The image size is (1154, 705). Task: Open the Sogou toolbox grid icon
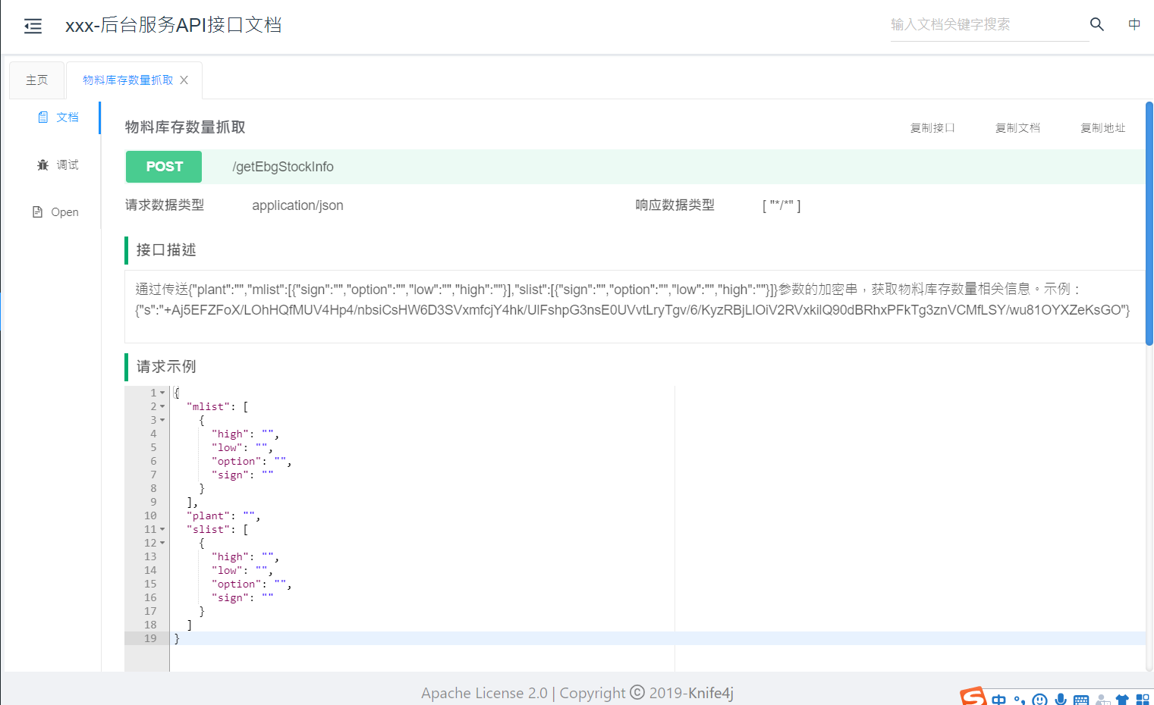tap(1141, 697)
